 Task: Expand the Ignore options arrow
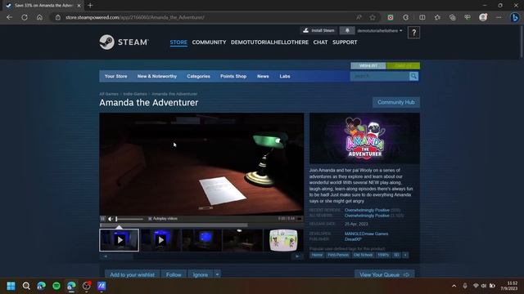217,274
